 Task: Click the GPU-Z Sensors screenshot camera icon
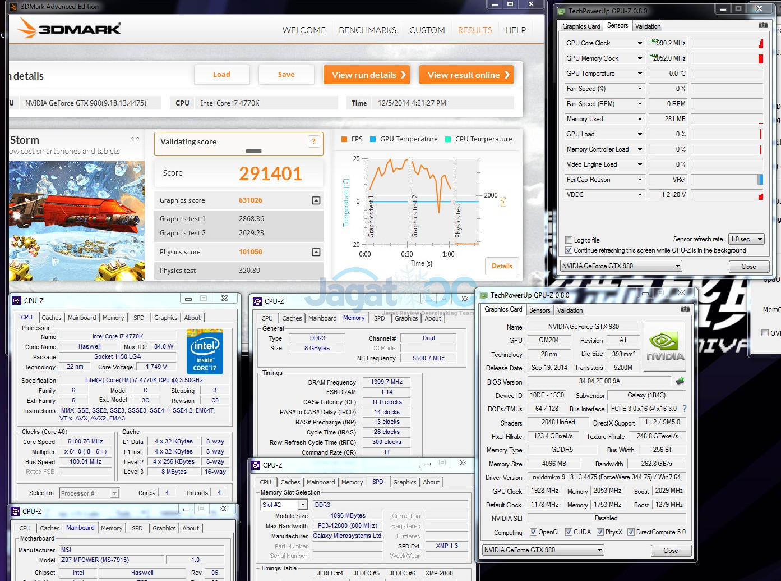click(x=762, y=25)
